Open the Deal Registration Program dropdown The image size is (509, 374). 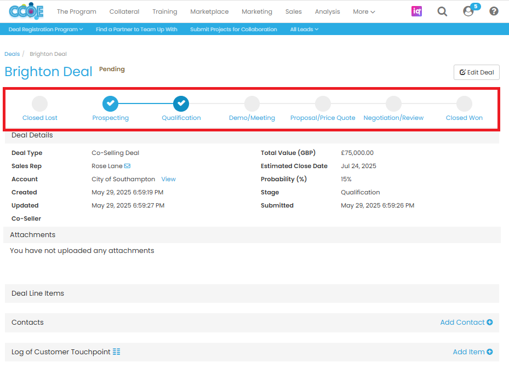tap(45, 30)
